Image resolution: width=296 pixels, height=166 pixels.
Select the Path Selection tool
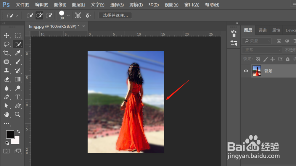pos(7,106)
